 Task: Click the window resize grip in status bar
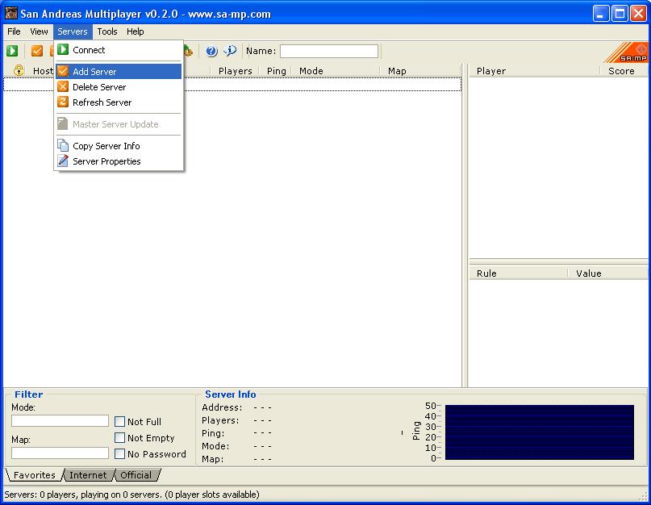(643, 495)
